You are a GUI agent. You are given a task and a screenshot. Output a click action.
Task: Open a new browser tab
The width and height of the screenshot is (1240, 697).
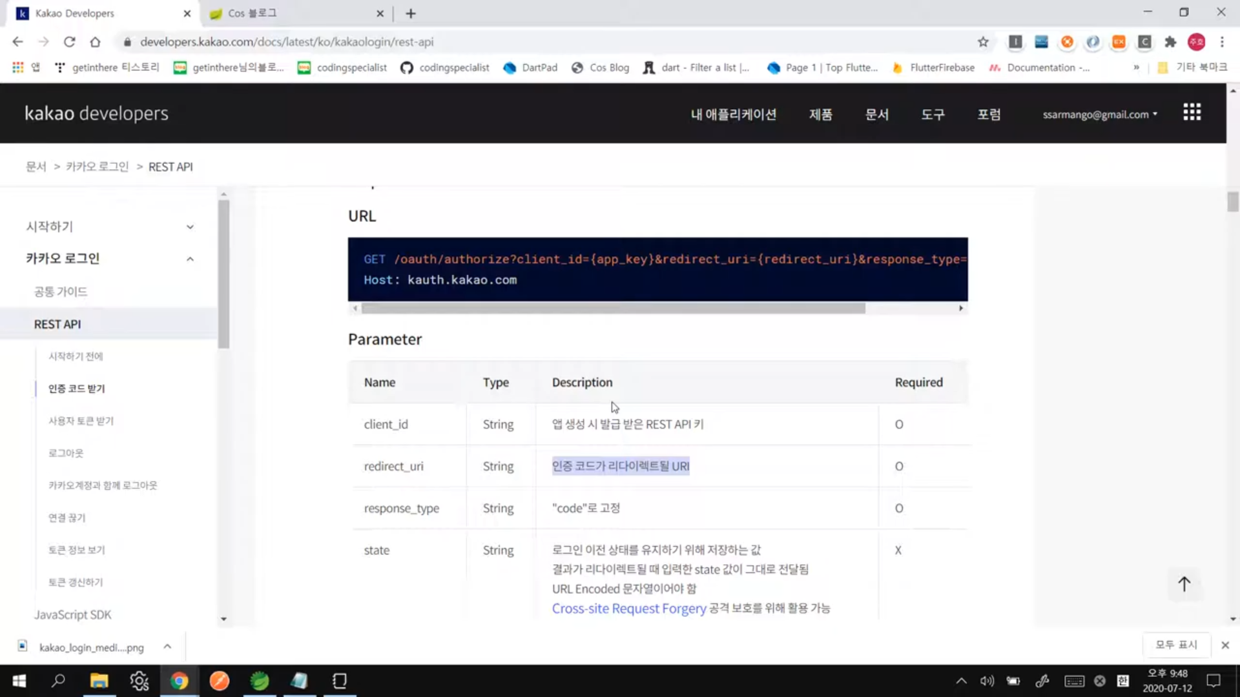click(411, 14)
